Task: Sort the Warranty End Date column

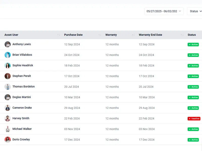Action: (x=182, y=35)
